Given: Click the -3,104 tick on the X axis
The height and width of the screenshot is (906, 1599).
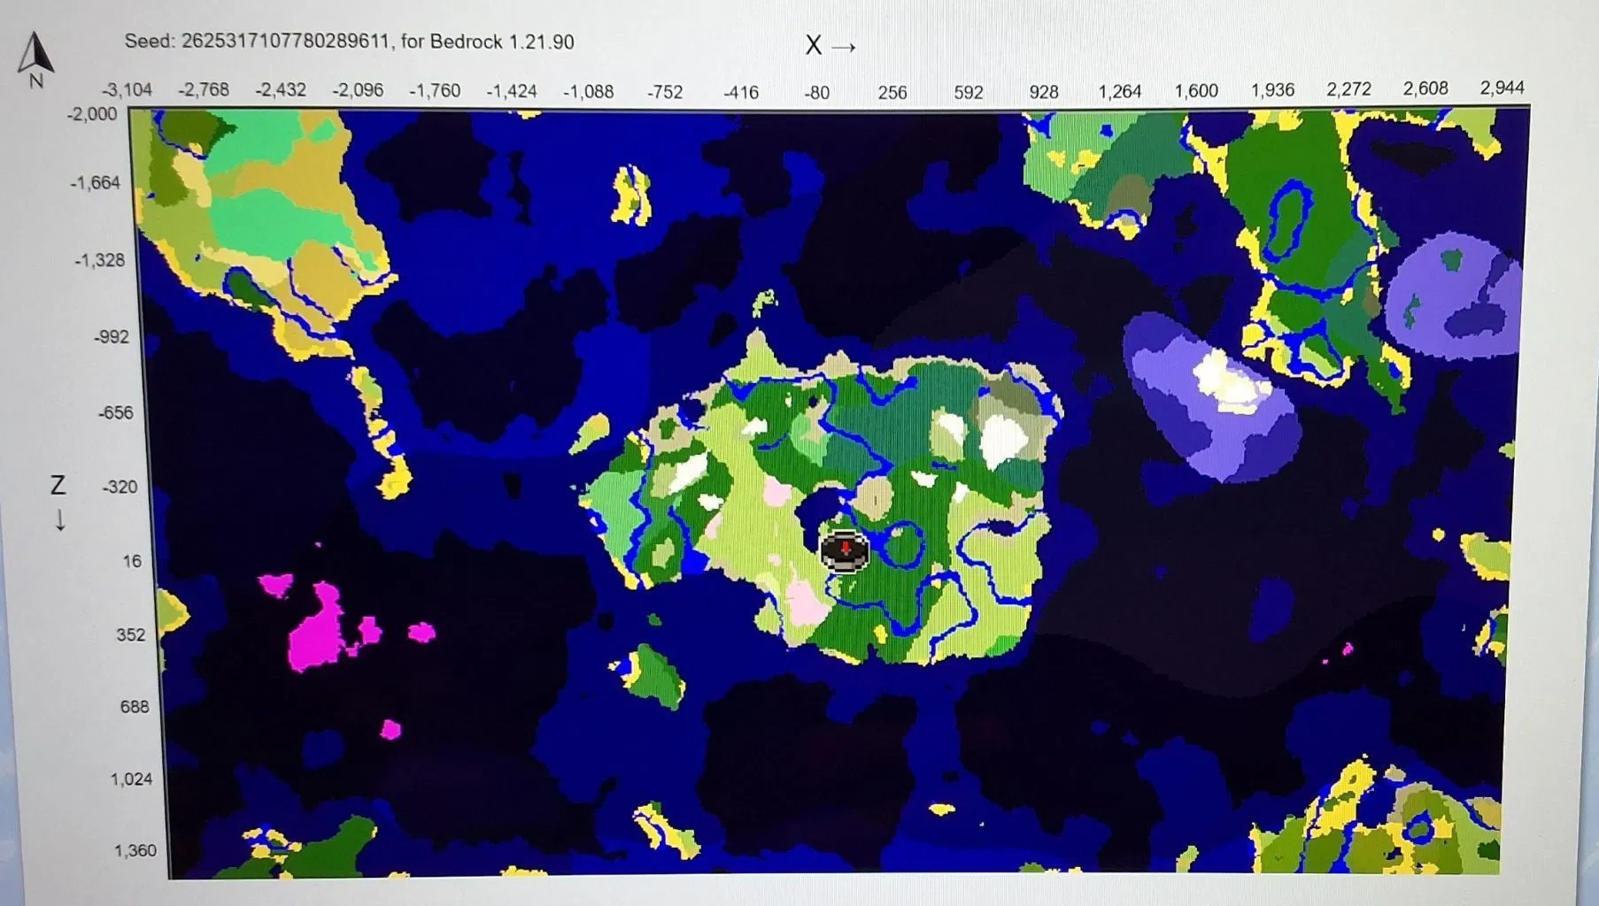Looking at the screenshot, I should (127, 90).
